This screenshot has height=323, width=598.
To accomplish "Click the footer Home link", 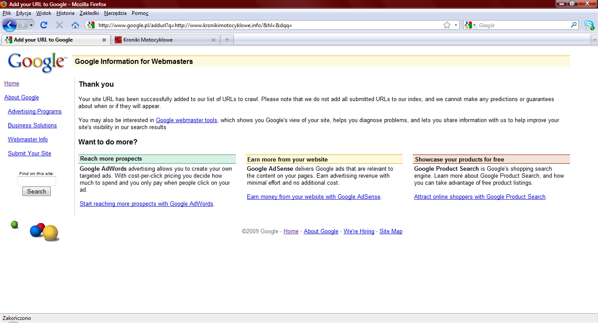I will click(x=291, y=232).
